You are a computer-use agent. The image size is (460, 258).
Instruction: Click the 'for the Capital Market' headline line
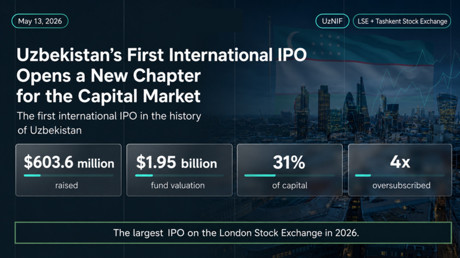pos(109,96)
